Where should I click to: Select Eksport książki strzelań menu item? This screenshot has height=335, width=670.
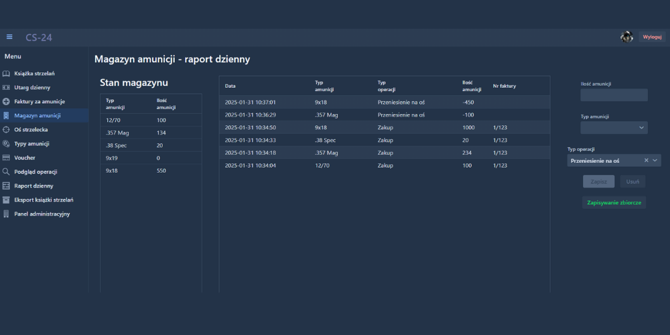(44, 200)
